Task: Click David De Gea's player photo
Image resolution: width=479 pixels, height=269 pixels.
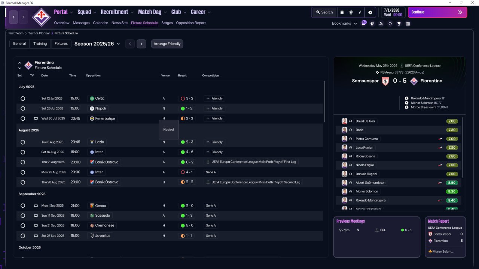Action: (x=345, y=121)
